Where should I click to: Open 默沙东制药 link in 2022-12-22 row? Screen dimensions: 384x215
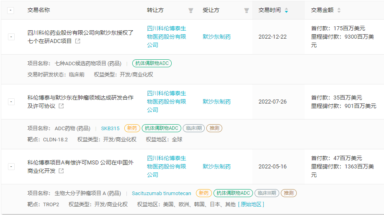pyautogui.click(x=217, y=37)
